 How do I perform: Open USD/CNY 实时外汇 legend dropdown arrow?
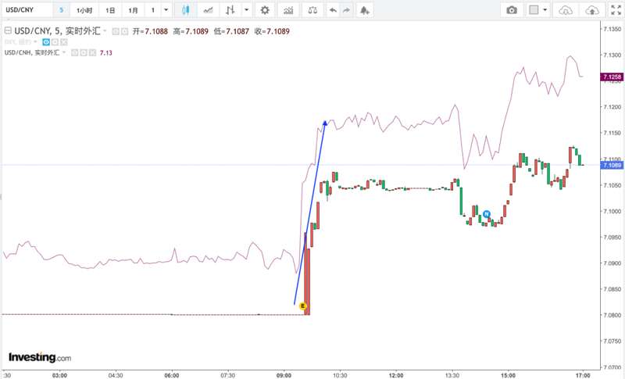click(105, 31)
